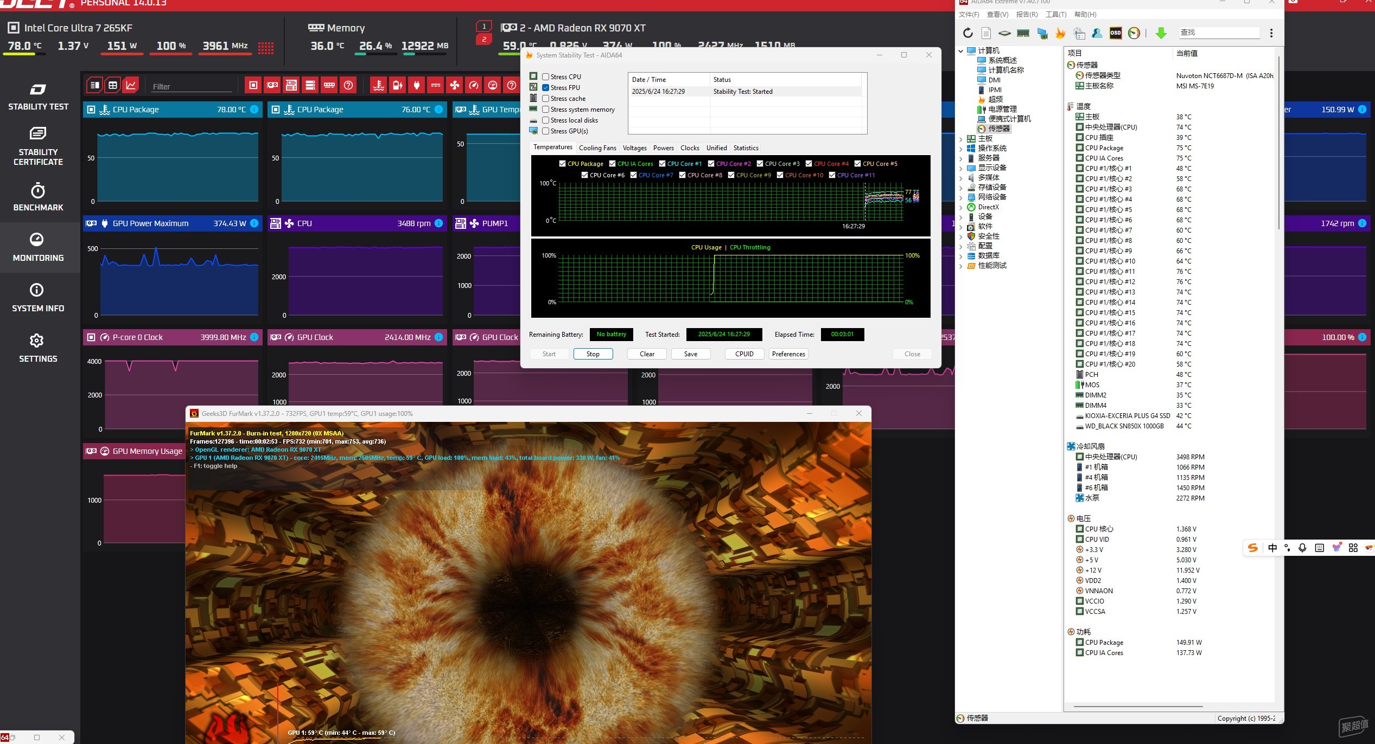Expand the 网络设备 tree node in AIDA64
The width and height of the screenshot is (1375, 744).
pyautogui.click(x=961, y=197)
